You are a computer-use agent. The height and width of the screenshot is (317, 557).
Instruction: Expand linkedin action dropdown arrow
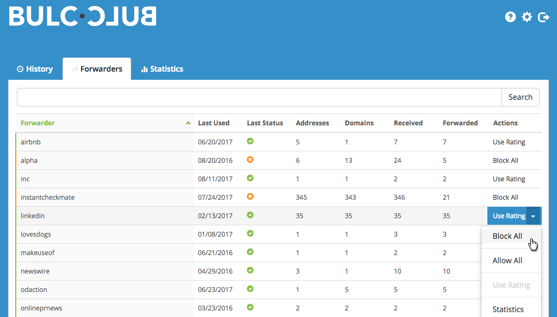pos(534,216)
